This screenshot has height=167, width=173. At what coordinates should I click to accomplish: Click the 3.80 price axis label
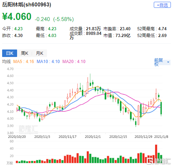coord(10,133)
